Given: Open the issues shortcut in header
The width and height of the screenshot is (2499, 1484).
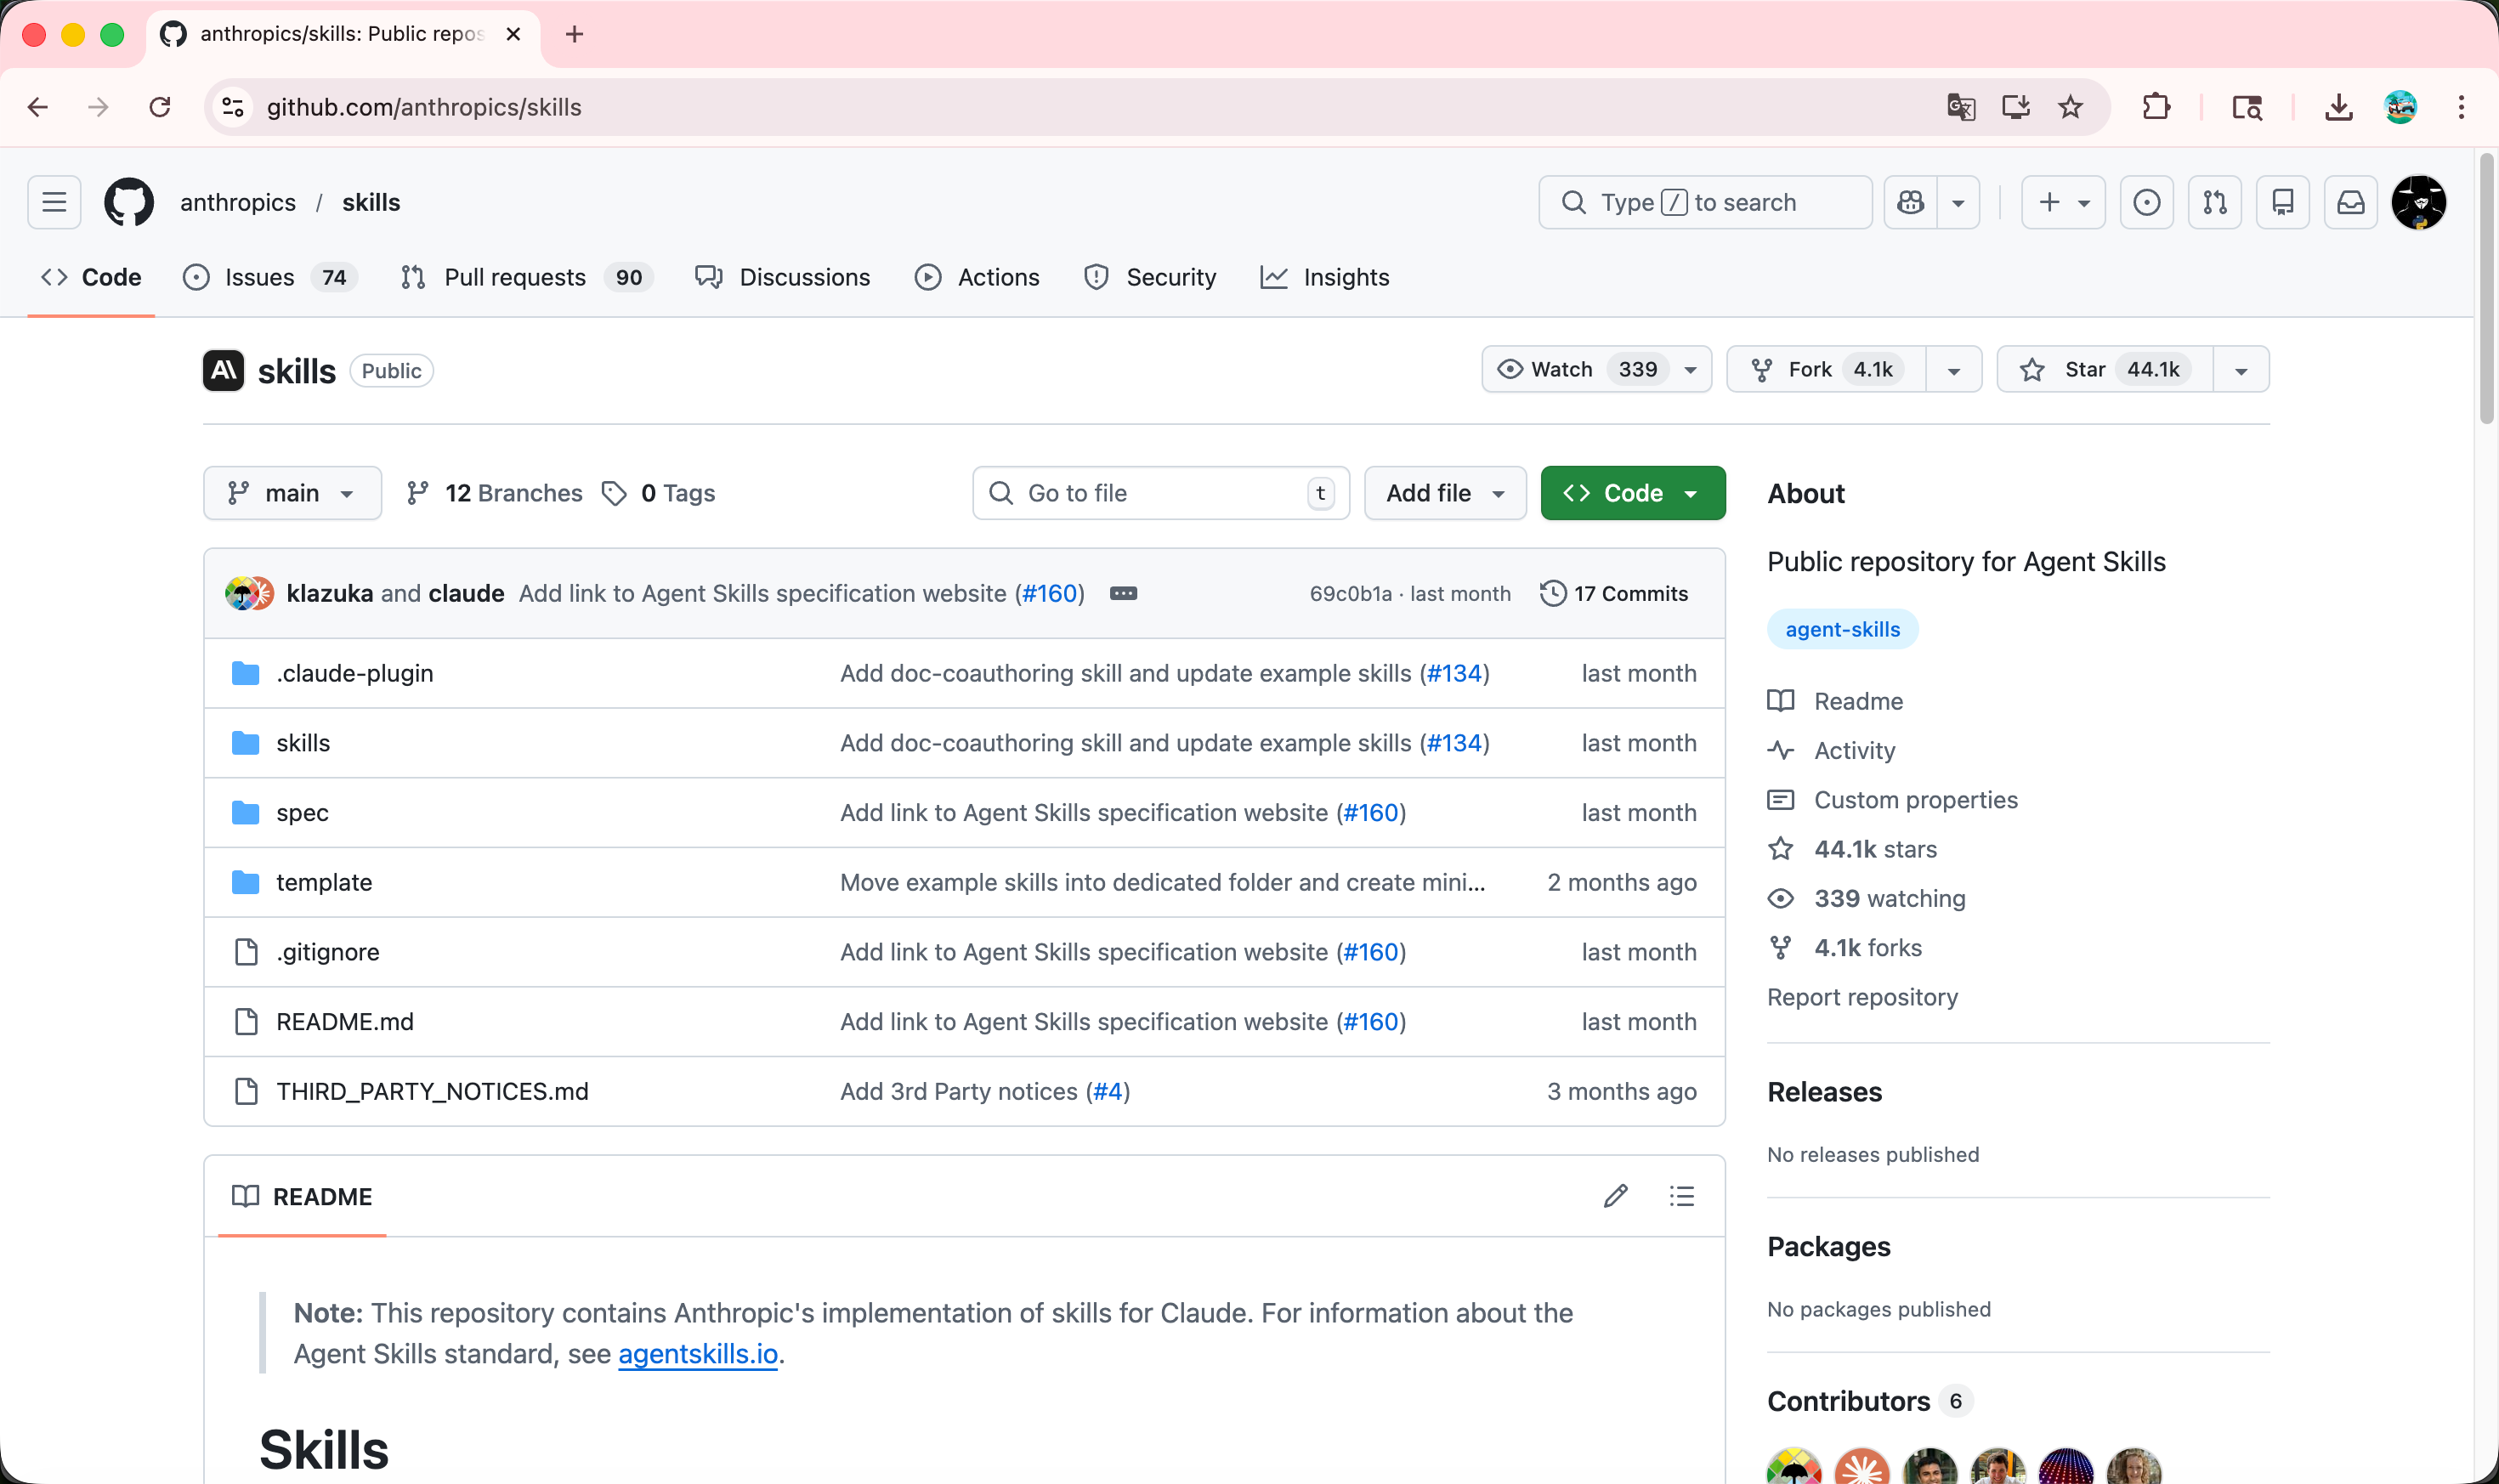Looking at the screenshot, I should [2146, 203].
